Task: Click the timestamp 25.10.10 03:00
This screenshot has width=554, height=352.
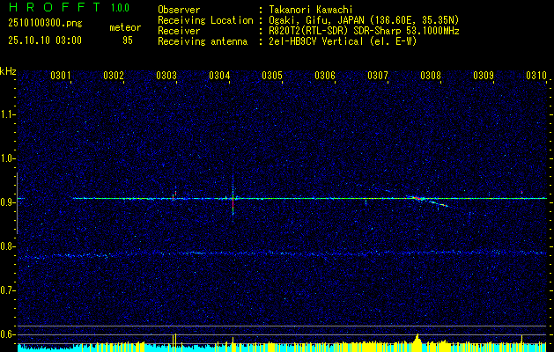Action: tap(45, 40)
